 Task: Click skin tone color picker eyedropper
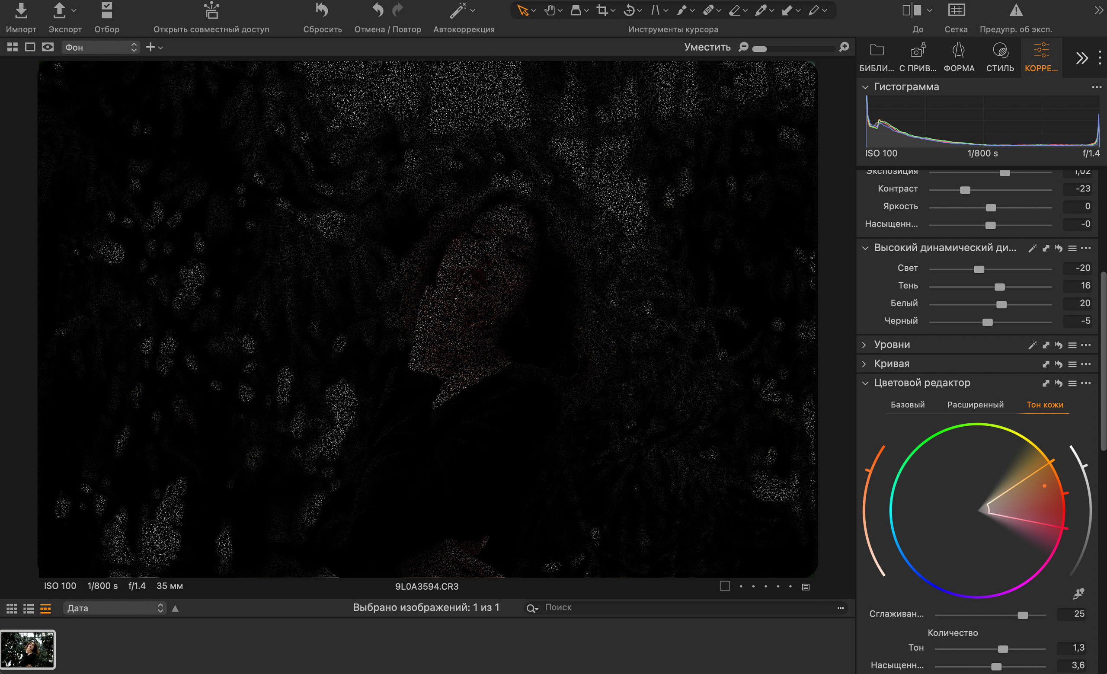tap(1078, 594)
